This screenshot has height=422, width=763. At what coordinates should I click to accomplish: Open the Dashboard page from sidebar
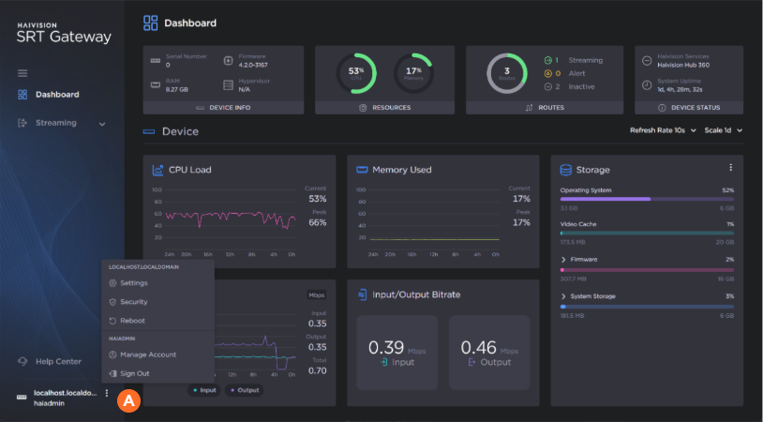pyautogui.click(x=56, y=95)
